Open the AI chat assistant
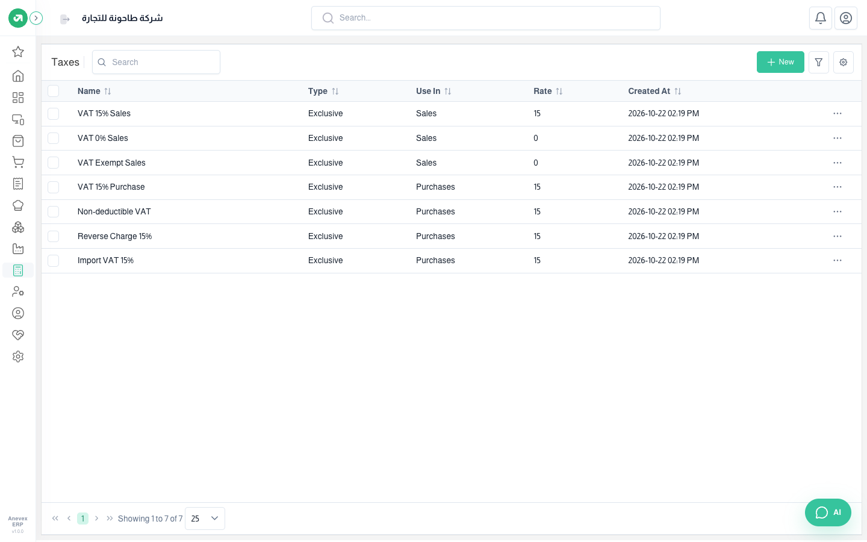The width and height of the screenshot is (867, 542). 828,512
